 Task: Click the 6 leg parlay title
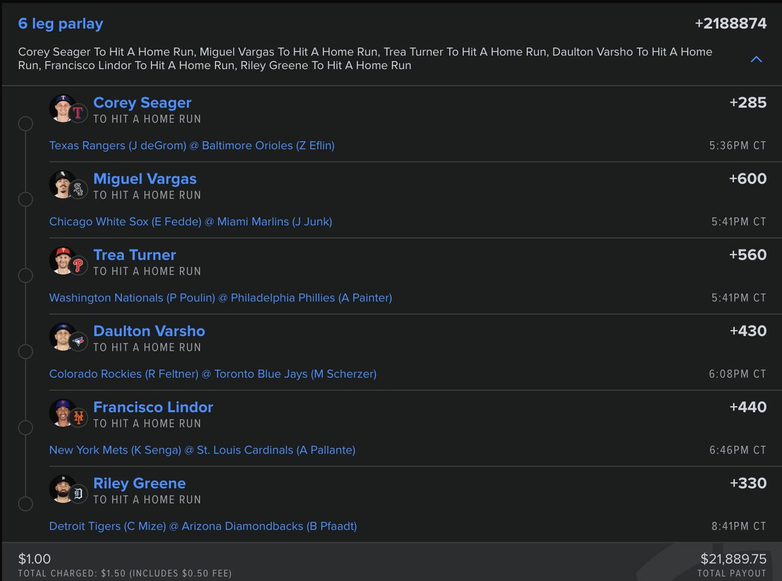[x=61, y=24]
